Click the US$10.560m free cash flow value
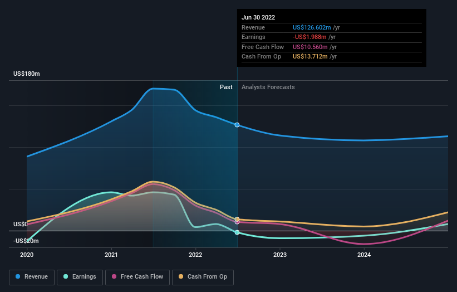This screenshot has width=457, height=292. coord(310,47)
